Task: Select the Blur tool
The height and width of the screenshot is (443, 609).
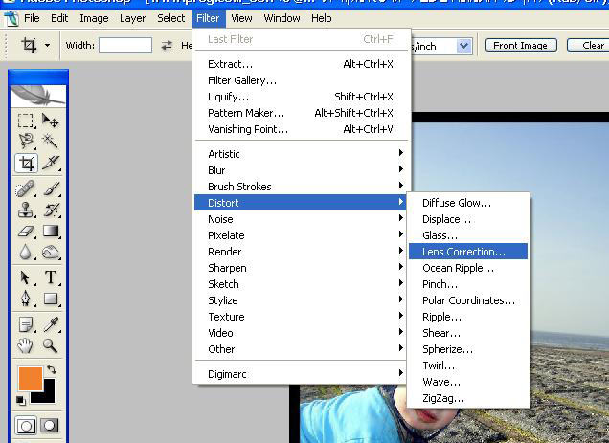Action: click(x=26, y=253)
